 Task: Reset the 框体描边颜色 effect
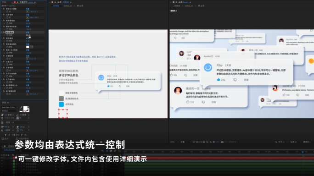point(28,44)
